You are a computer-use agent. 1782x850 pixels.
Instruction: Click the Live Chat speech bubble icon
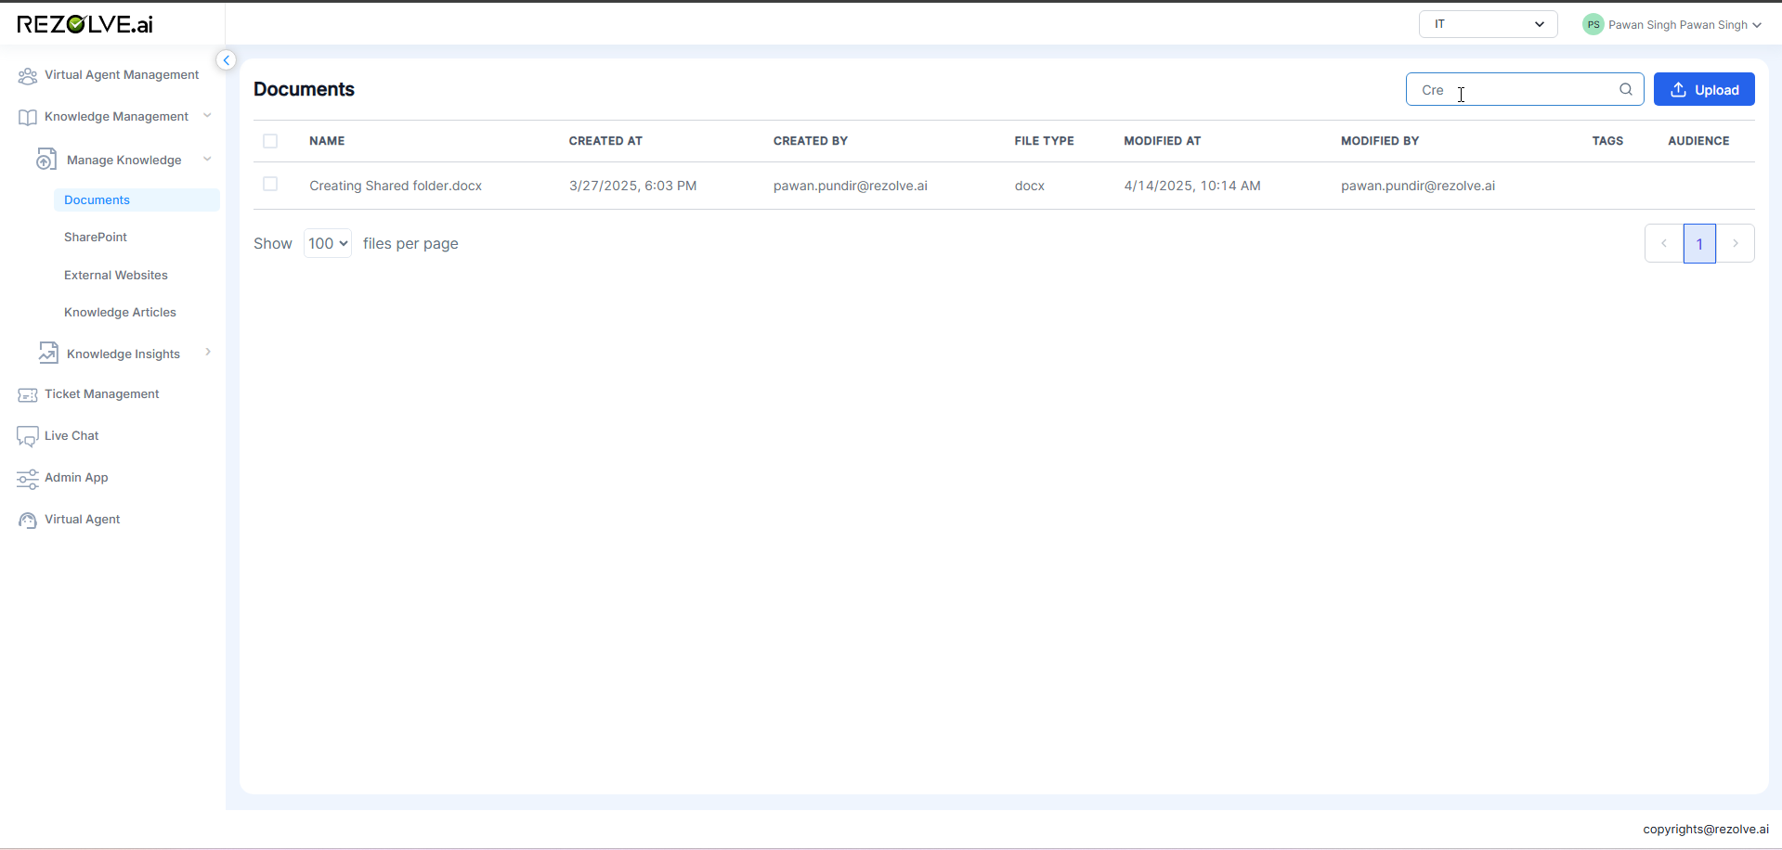(28, 437)
